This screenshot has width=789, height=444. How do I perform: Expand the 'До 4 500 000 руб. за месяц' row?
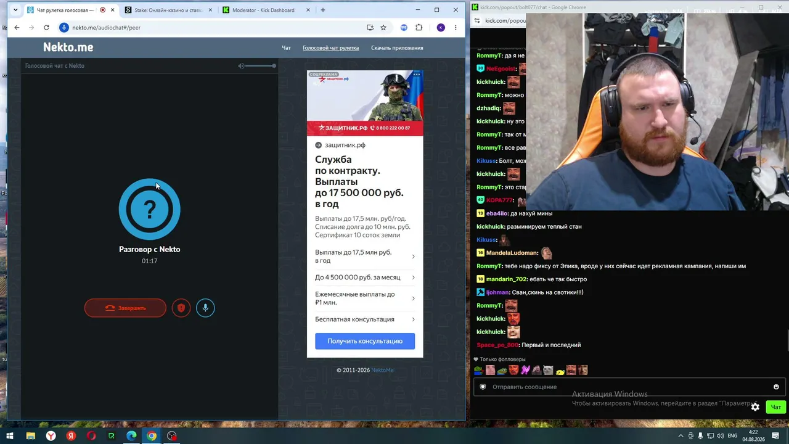[365, 277]
